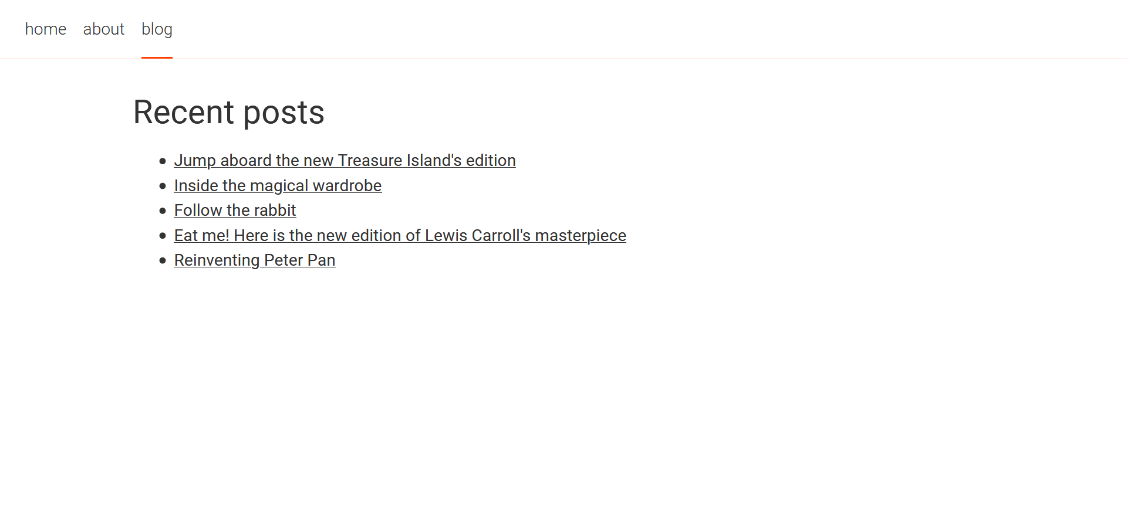
Task: Click the bullet before Jump aboard post
Action: click(163, 161)
